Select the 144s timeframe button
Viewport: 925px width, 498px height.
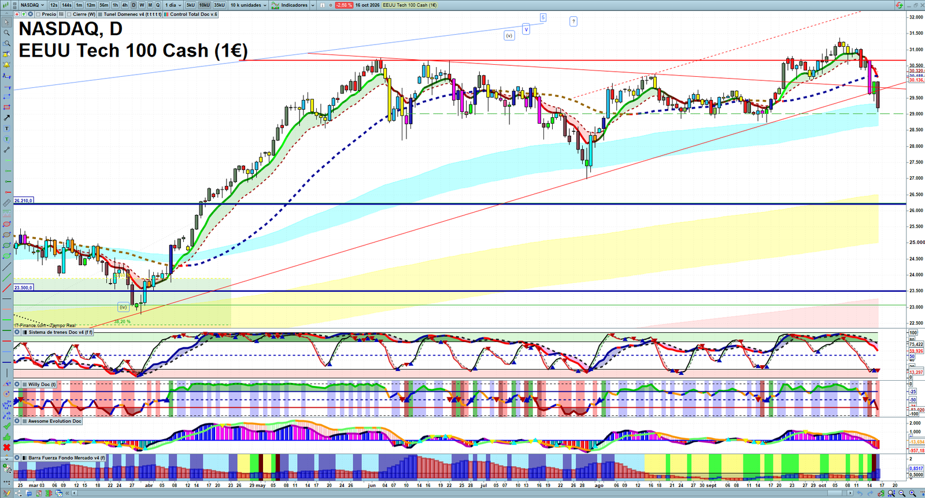66,5
